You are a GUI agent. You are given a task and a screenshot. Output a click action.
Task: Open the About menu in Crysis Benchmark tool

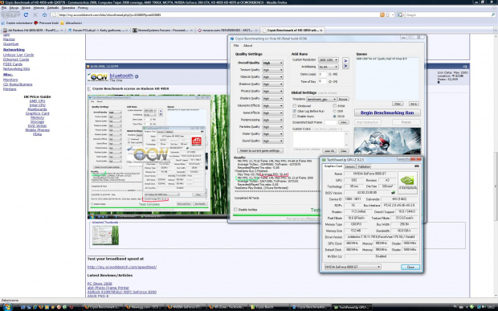(x=247, y=46)
